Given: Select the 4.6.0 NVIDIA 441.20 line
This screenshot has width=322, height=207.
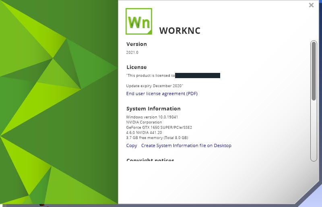Looking at the screenshot, I should [x=144, y=132].
